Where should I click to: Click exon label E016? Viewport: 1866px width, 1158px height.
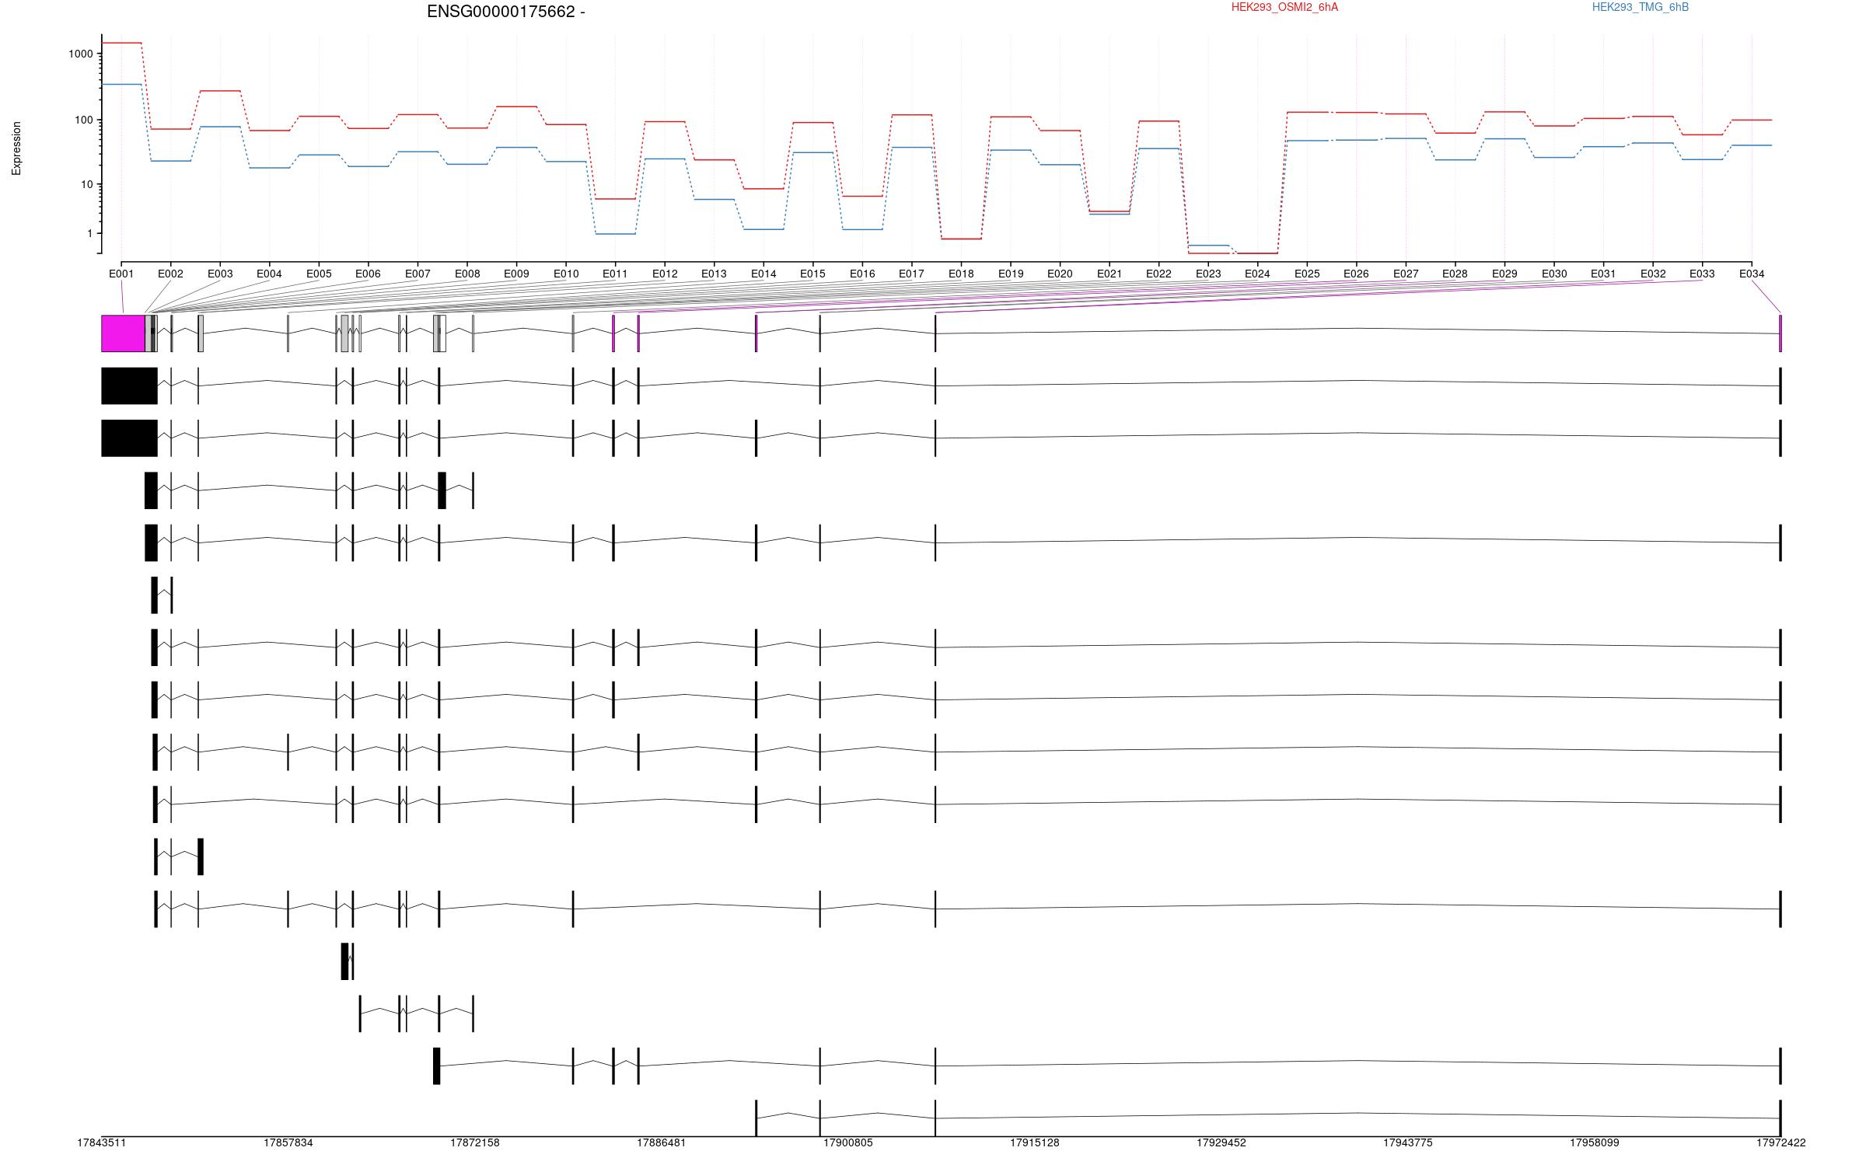862,274
